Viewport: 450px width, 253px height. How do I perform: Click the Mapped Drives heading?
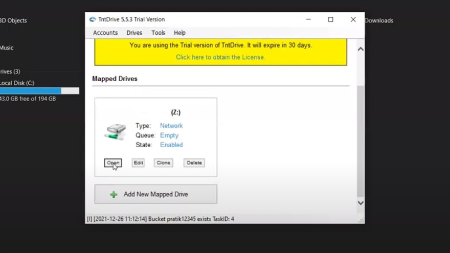[115, 79]
